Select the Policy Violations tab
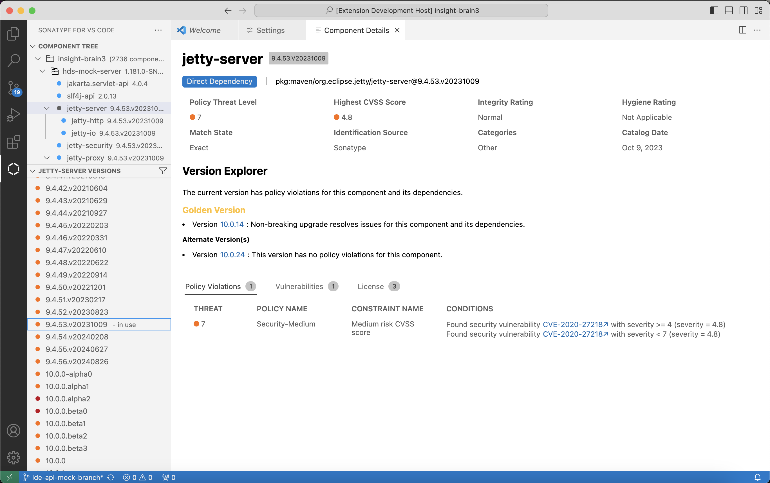The width and height of the screenshot is (770, 483). click(x=220, y=286)
